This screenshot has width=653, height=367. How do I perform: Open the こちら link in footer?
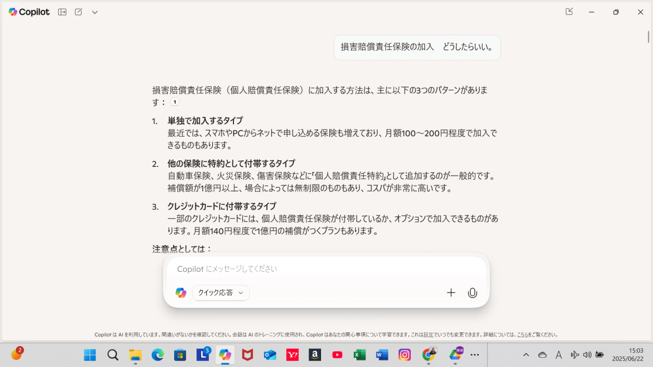(x=522, y=335)
